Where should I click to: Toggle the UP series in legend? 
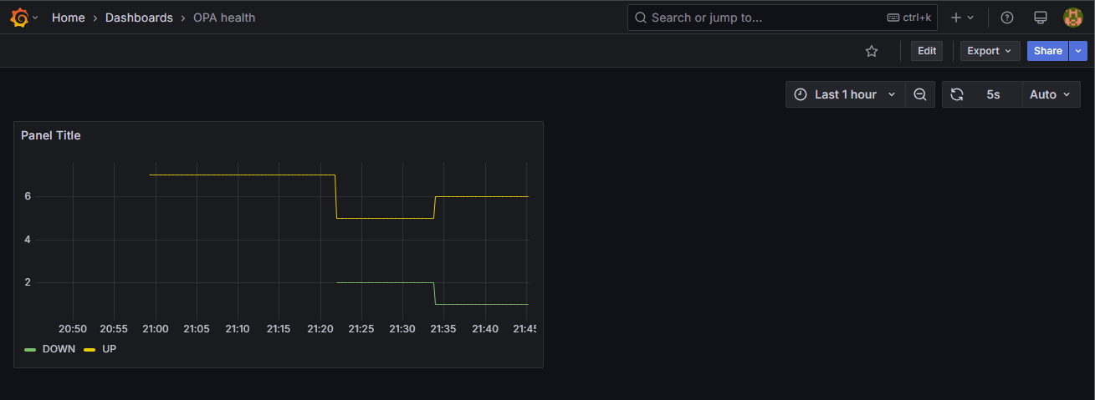point(110,349)
